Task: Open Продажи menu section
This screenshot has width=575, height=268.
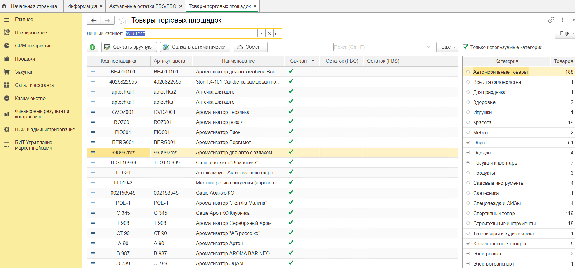Action: [25, 59]
